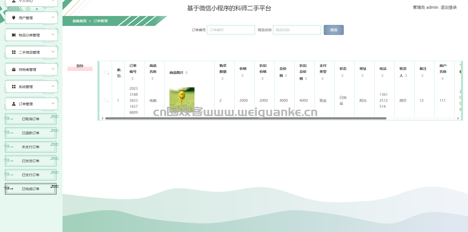The width and height of the screenshot is (468, 232).
Task: Click the grid icon beside 系统管理
Action: click(x=14, y=87)
